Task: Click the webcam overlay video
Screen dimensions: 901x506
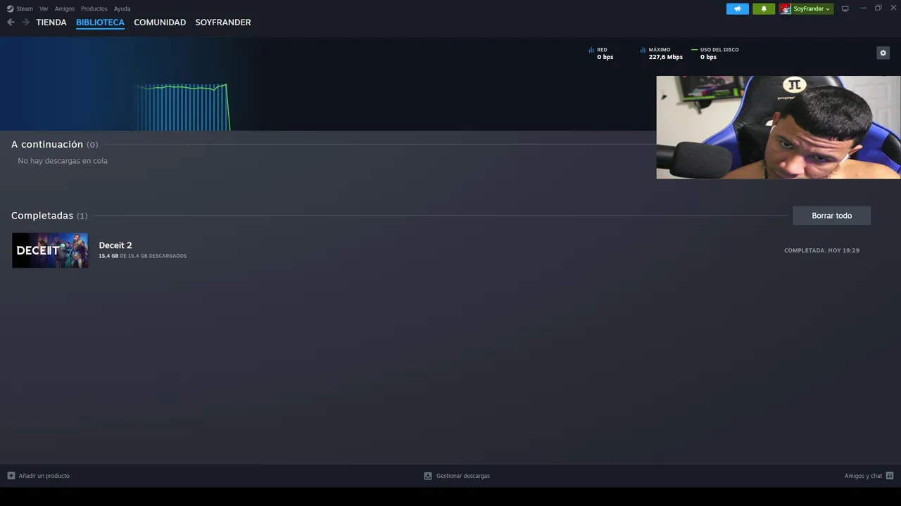Action: [779, 127]
